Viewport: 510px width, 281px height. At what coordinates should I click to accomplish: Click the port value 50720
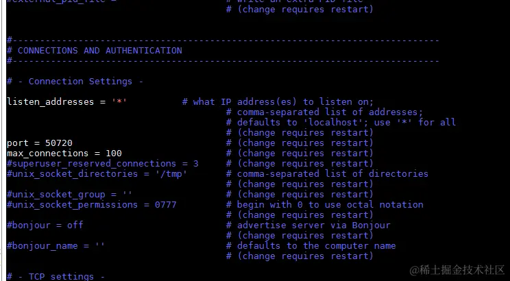(x=58, y=143)
